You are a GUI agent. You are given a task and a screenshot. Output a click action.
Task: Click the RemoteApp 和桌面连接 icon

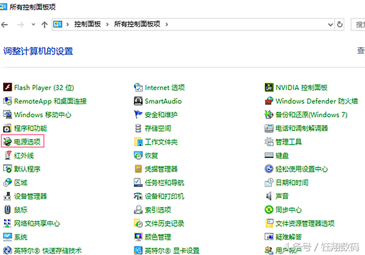(7, 101)
